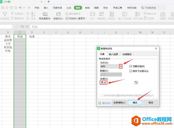Image resolution: width=174 pixels, height=128 pixels.
Task: Open the 操作技巧 tips link
Action: (x=106, y=103)
